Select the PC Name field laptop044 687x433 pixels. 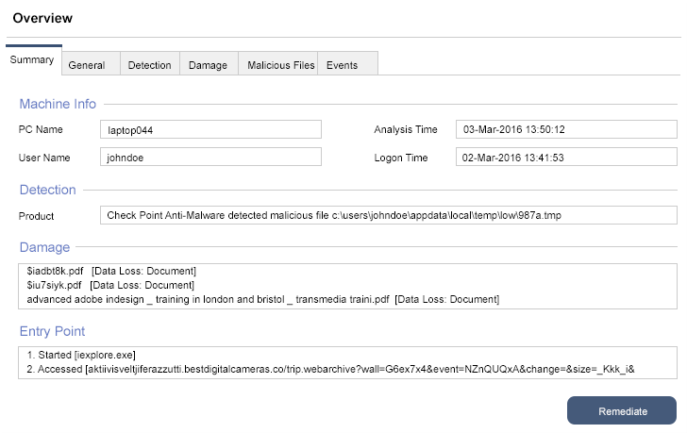pos(210,129)
